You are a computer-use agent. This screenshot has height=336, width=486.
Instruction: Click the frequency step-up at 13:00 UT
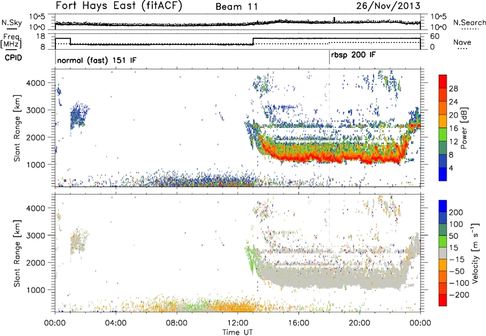pos(253,41)
